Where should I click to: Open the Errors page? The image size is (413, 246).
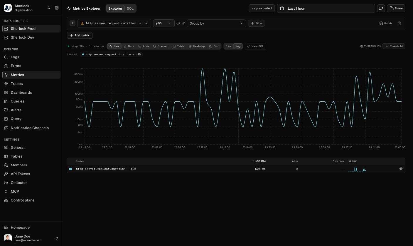pos(31,66)
